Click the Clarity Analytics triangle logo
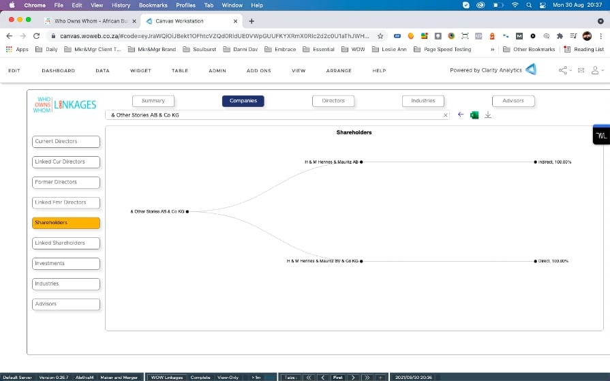Viewport: 610px width, 381px height. 531,70
